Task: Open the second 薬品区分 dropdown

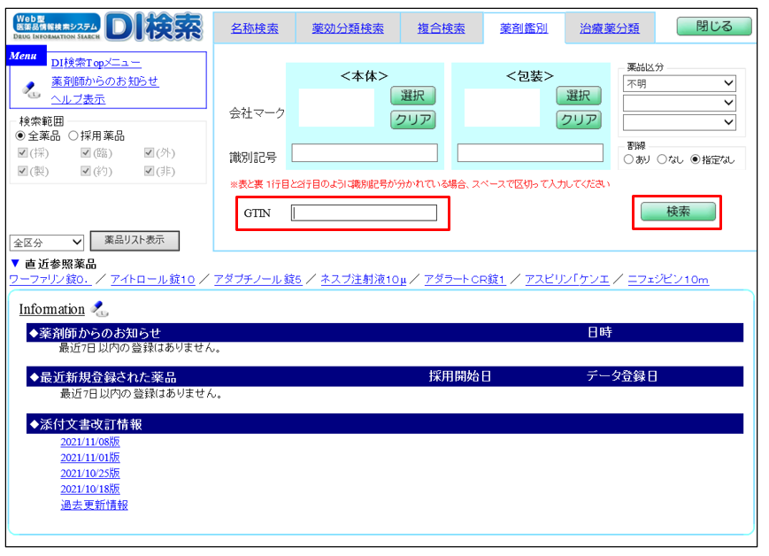Action: coord(679,103)
